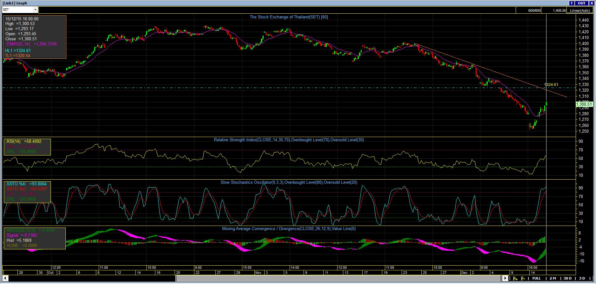Click the F- zoom-out icon
This screenshot has width=596, height=284.
[523, 278]
